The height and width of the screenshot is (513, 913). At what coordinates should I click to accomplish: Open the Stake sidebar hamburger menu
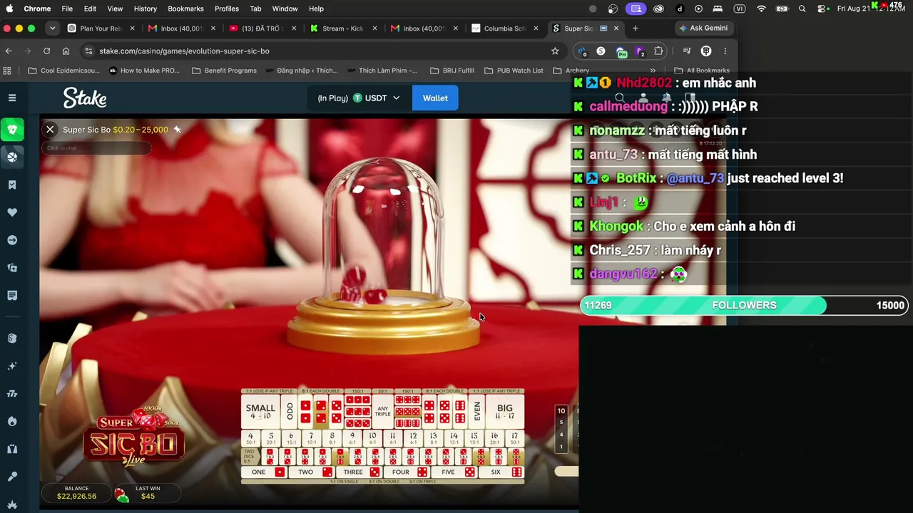point(12,98)
